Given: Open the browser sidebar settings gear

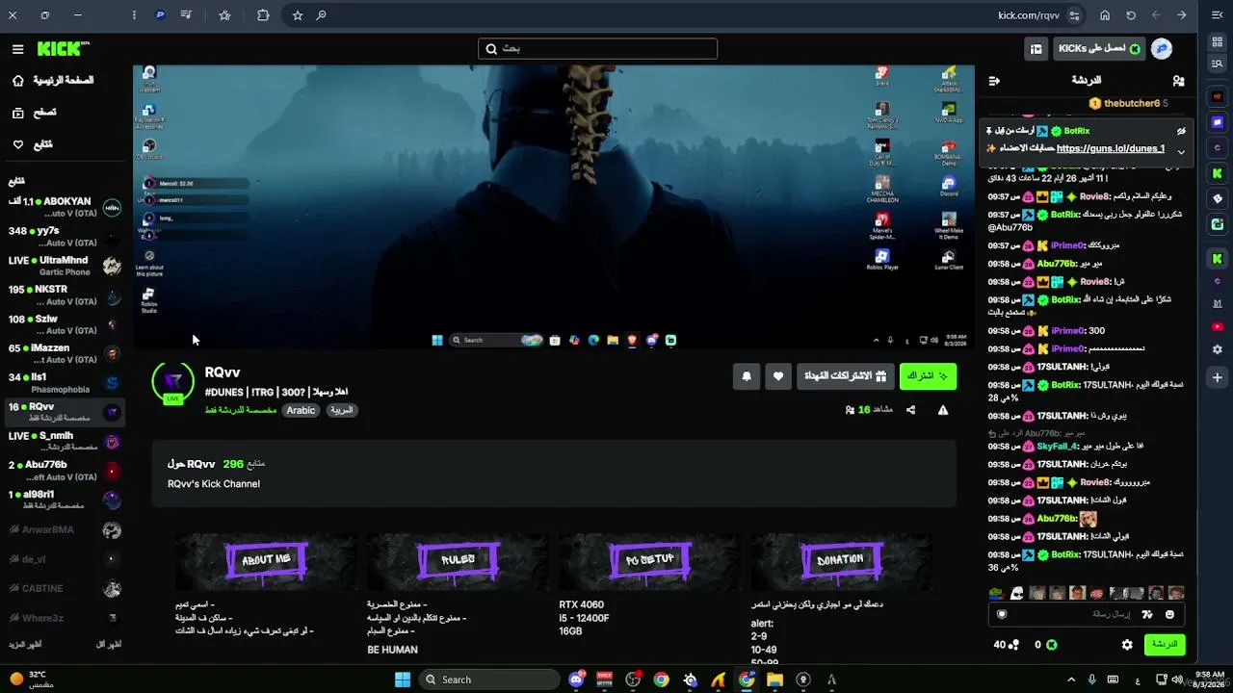Looking at the screenshot, I should pyautogui.click(x=1218, y=349).
